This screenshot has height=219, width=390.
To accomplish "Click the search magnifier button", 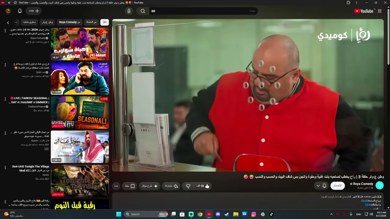I will pyautogui.click(x=143, y=11).
